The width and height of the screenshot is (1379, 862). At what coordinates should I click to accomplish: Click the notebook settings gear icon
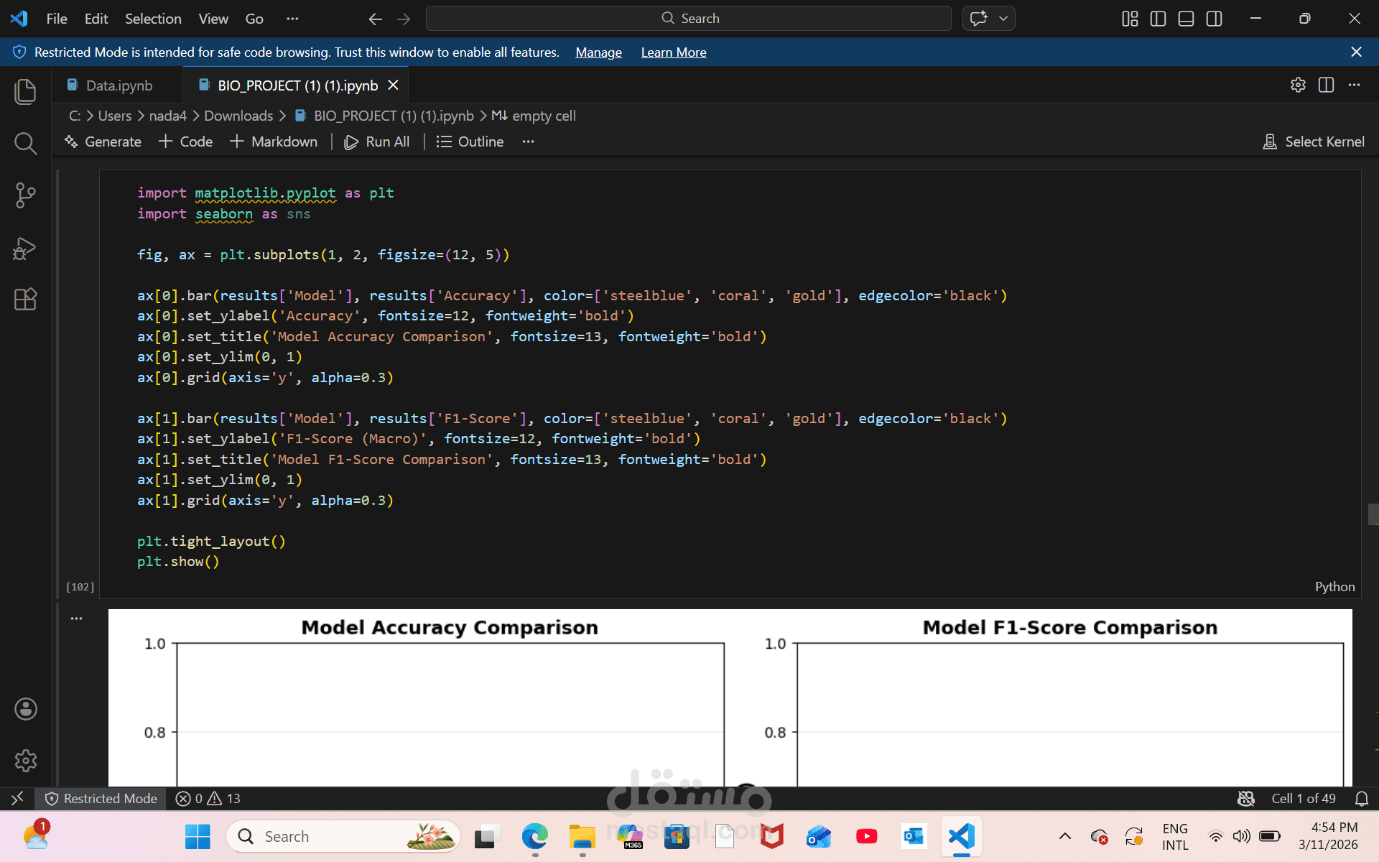1298,85
